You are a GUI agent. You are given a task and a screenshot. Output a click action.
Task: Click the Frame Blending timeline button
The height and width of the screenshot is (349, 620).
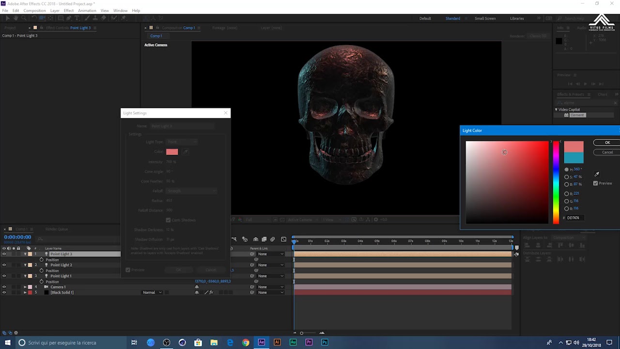[x=264, y=239]
